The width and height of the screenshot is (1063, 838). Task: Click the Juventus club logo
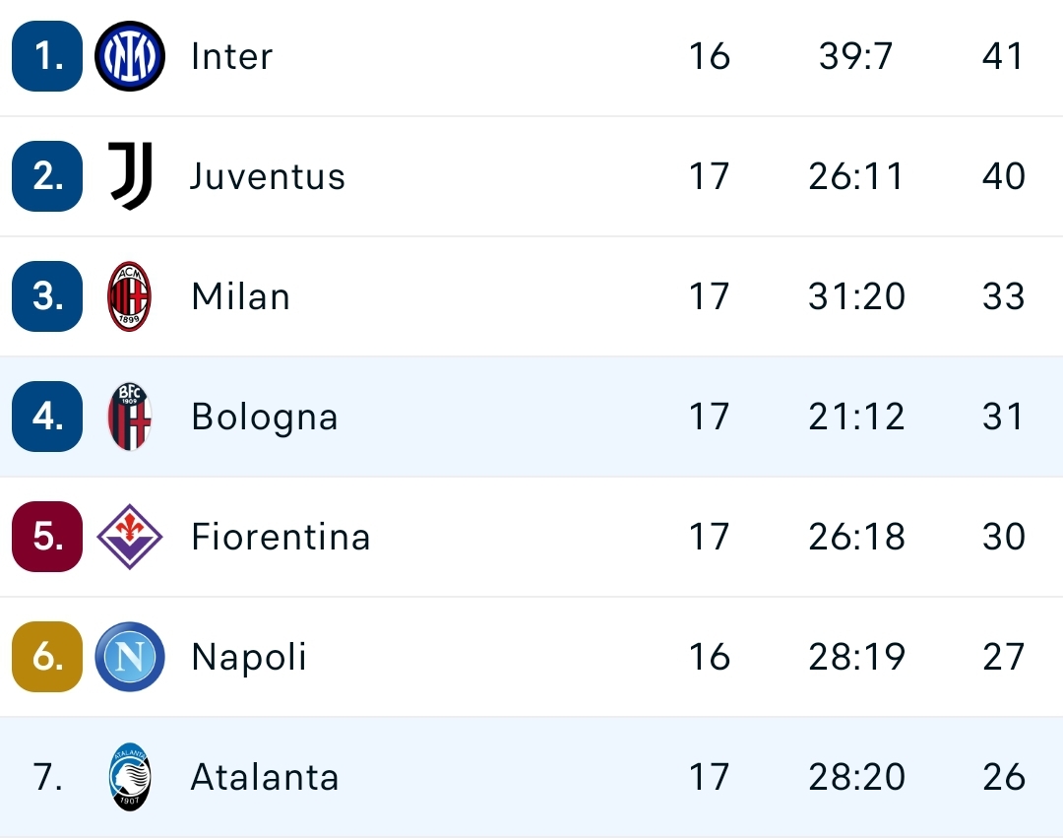pyautogui.click(x=128, y=176)
